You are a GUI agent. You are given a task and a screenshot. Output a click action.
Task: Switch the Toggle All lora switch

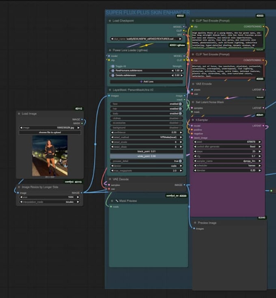click(x=113, y=66)
